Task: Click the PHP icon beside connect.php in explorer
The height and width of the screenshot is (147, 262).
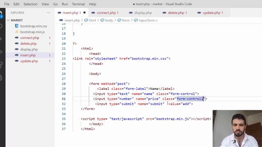Action: click(16, 38)
